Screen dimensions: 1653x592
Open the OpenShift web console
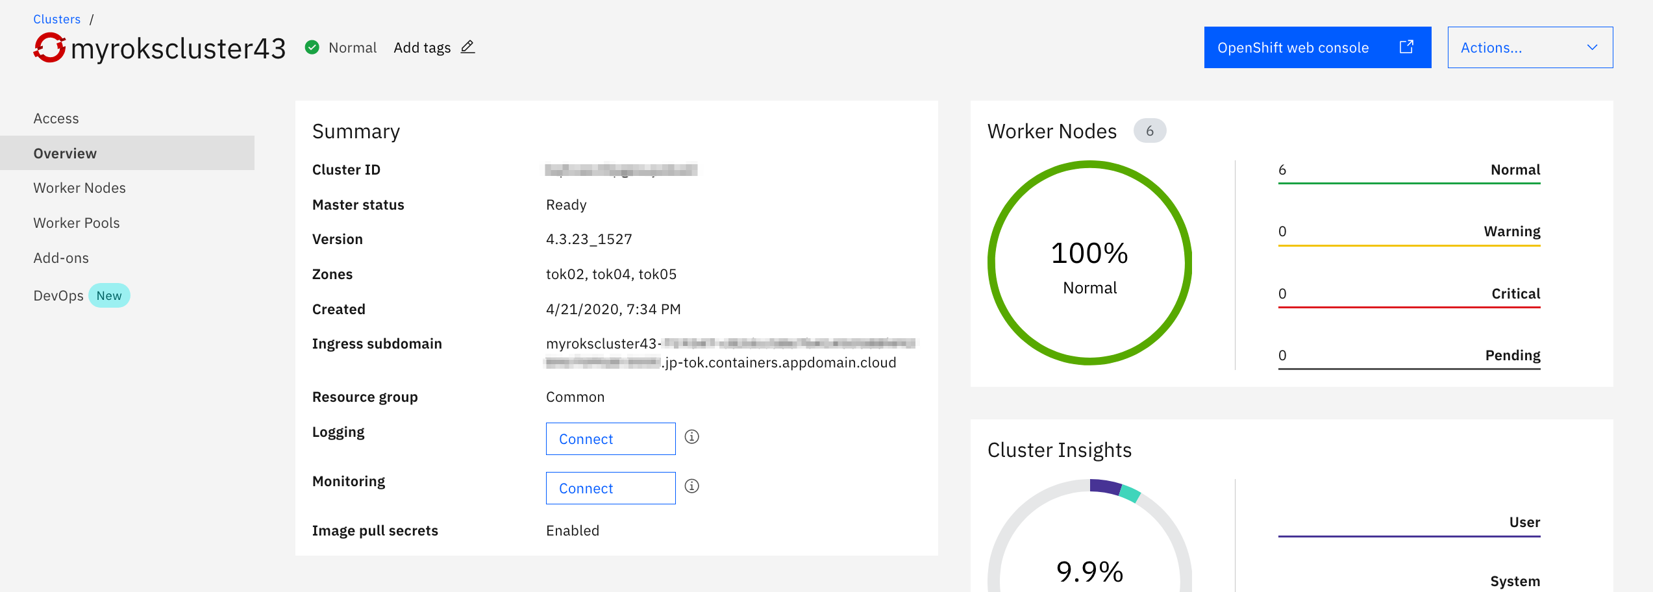(x=1318, y=47)
